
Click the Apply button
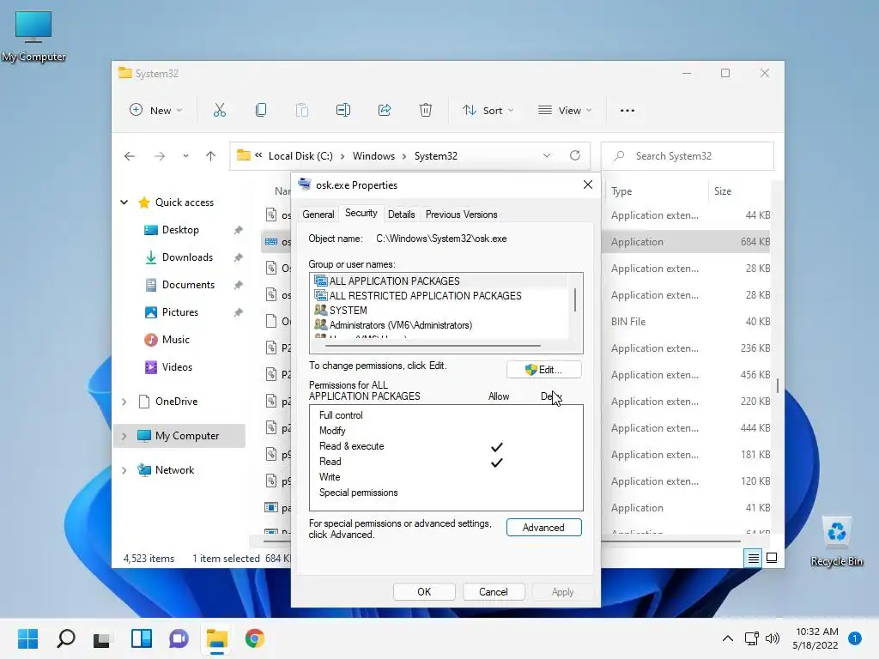[563, 592]
